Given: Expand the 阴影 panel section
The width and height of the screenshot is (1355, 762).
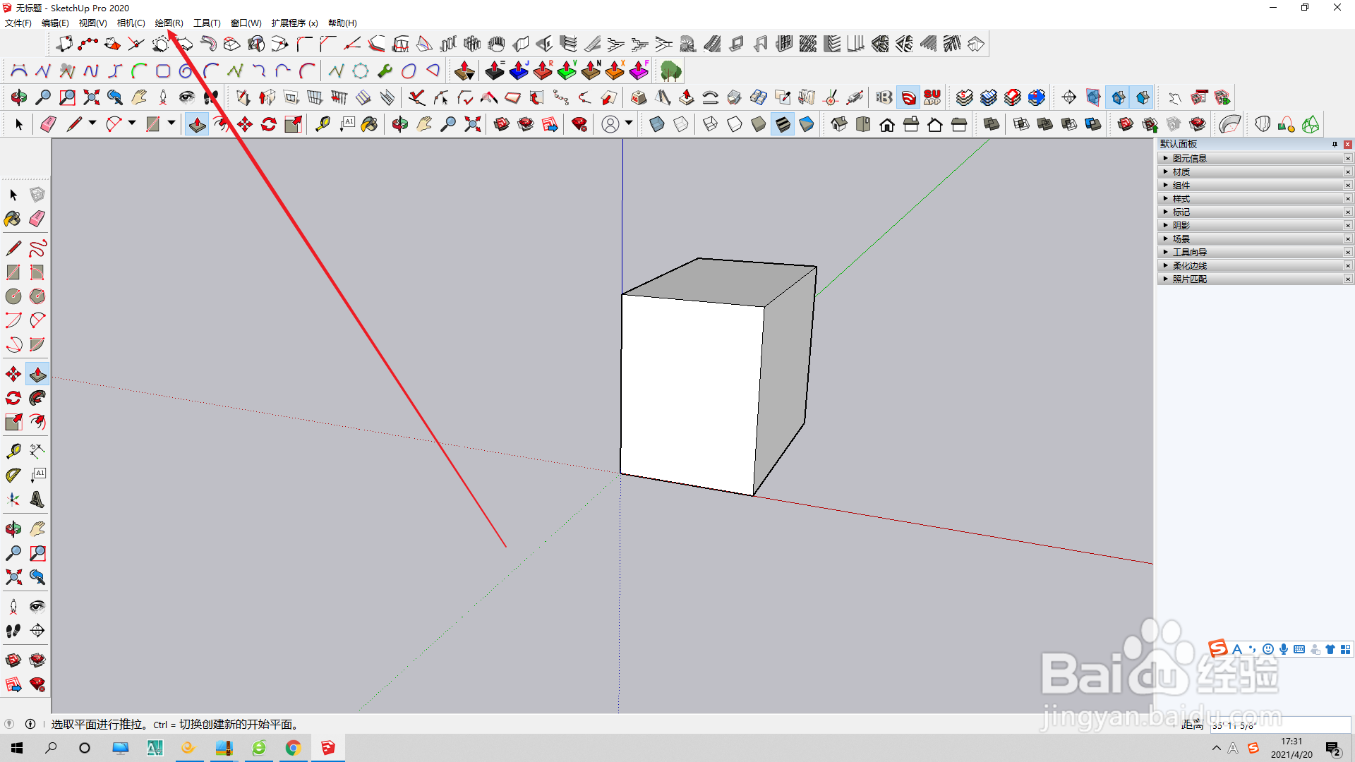Looking at the screenshot, I should pyautogui.click(x=1181, y=225).
